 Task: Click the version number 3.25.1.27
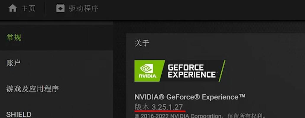pos(167,107)
